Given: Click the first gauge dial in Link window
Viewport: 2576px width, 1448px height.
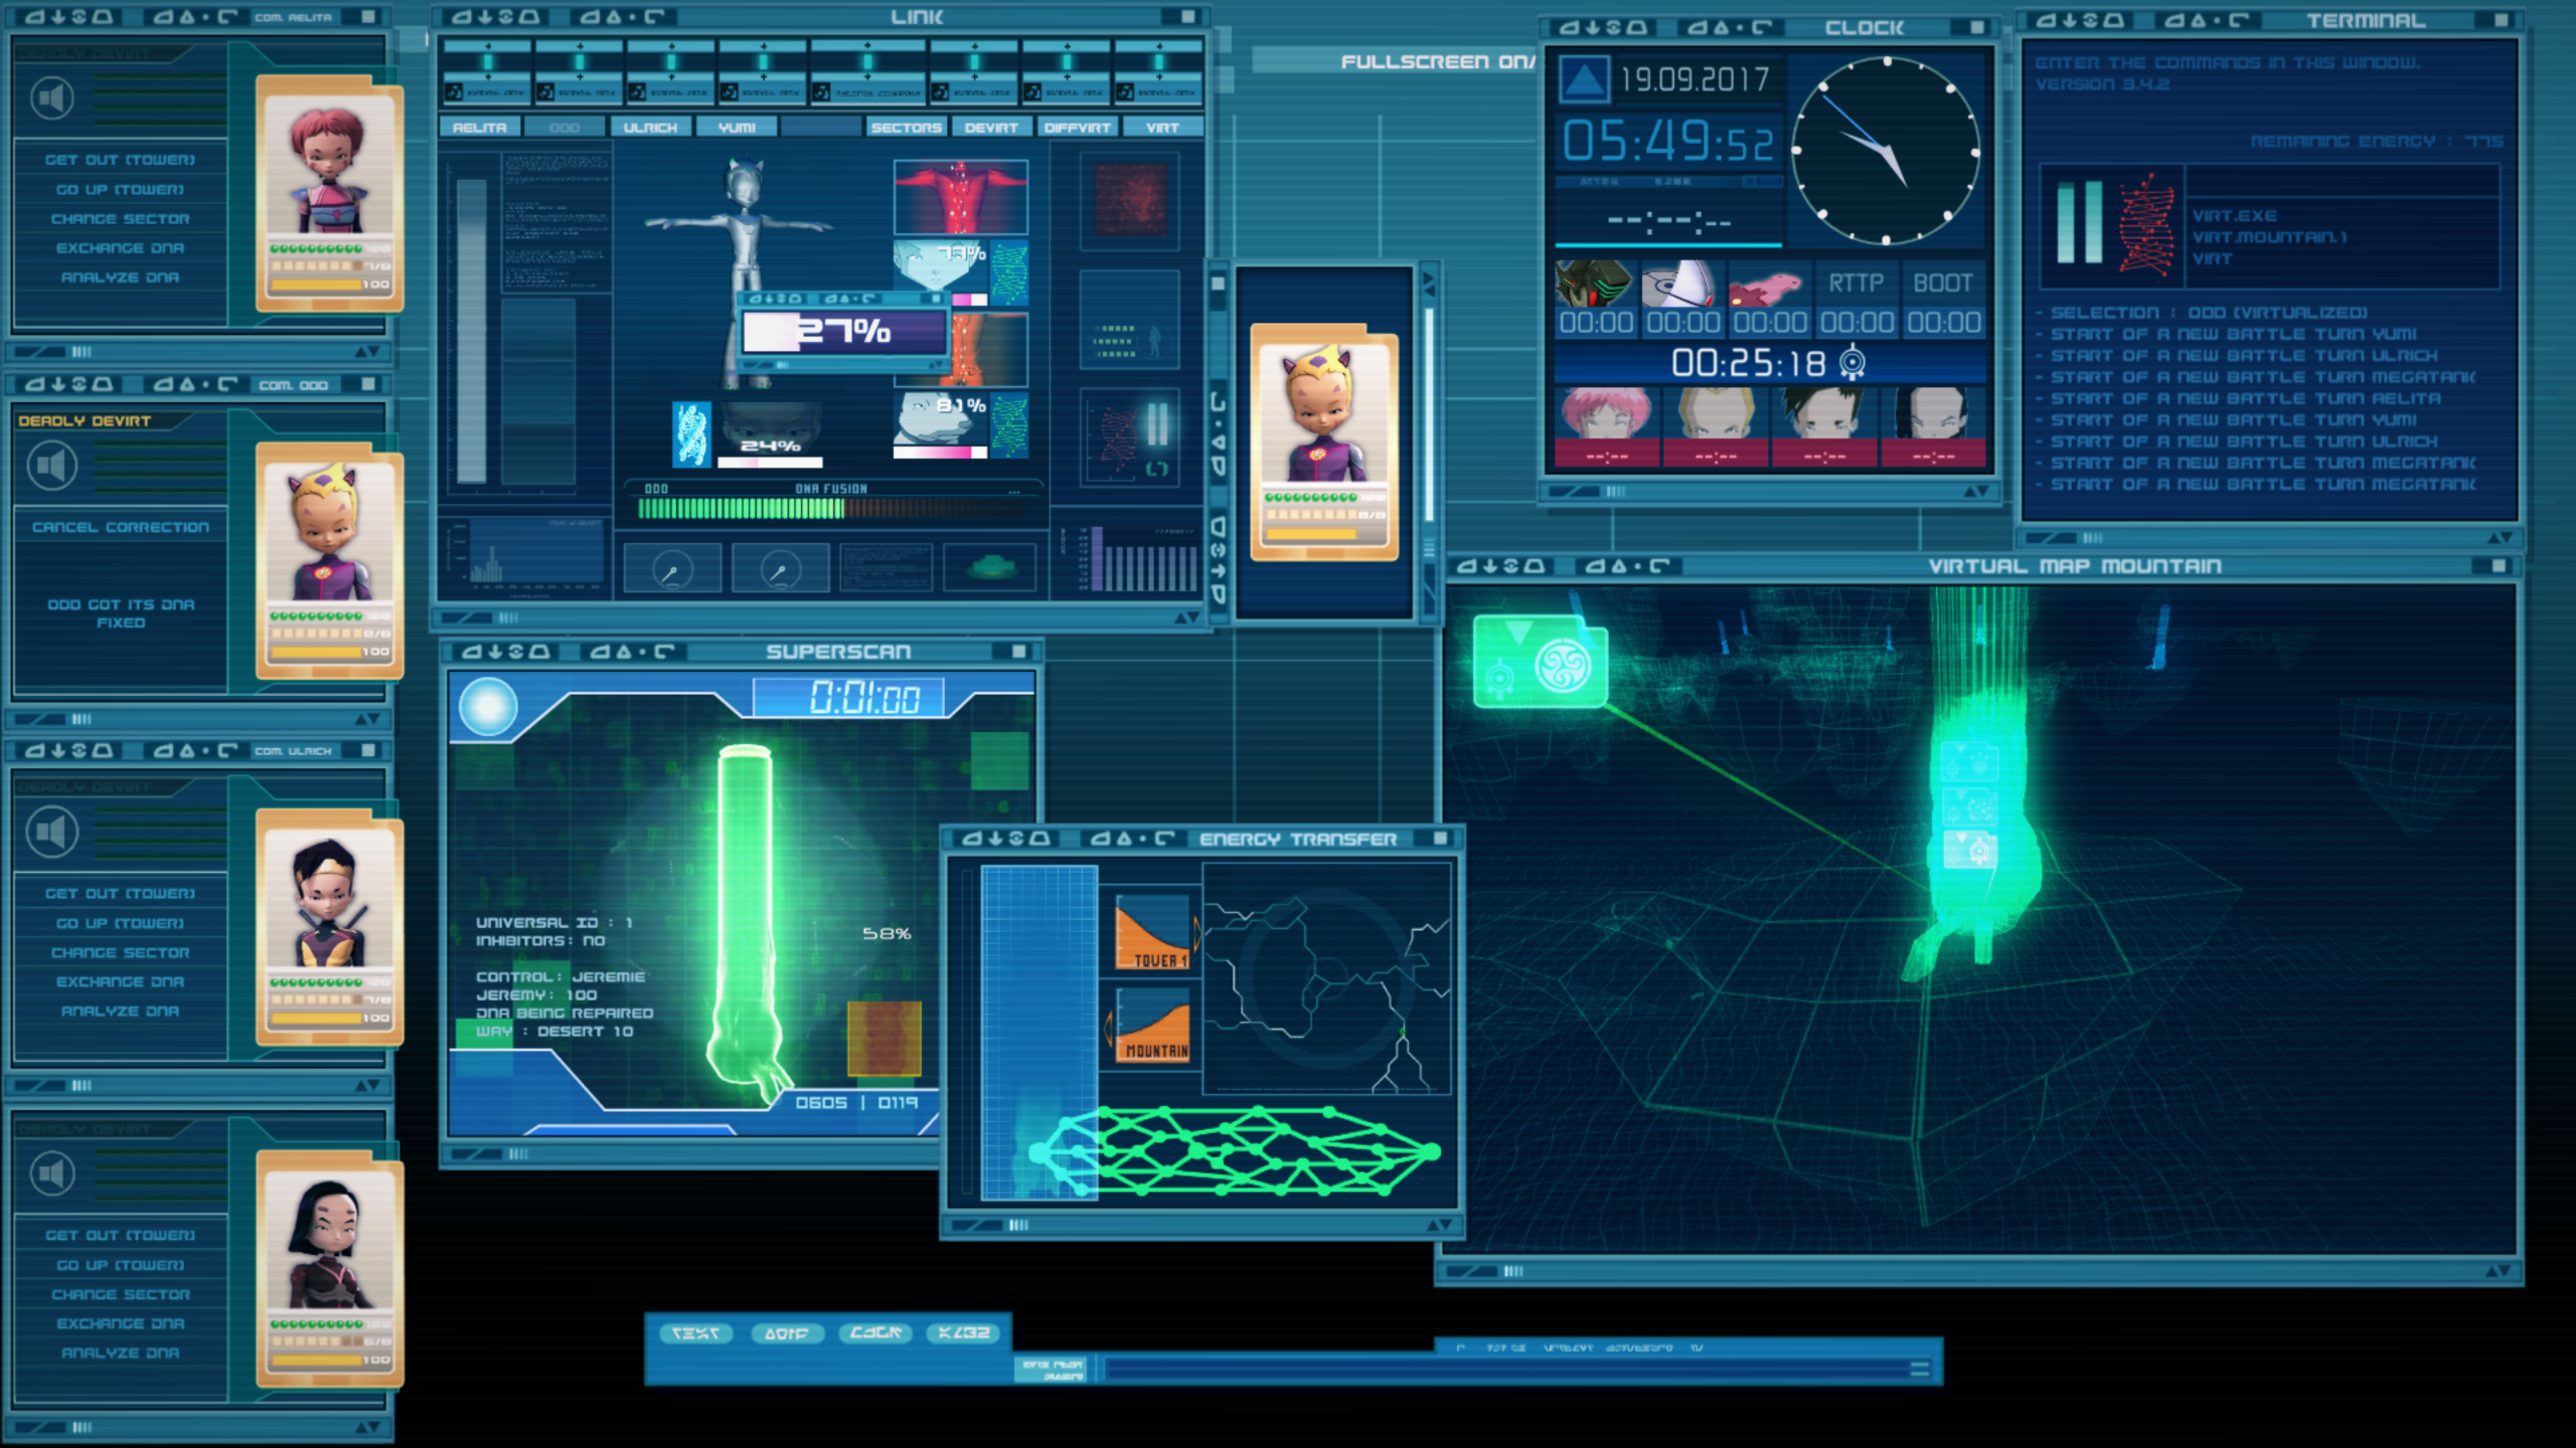Looking at the screenshot, I should click(x=672, y=570).
